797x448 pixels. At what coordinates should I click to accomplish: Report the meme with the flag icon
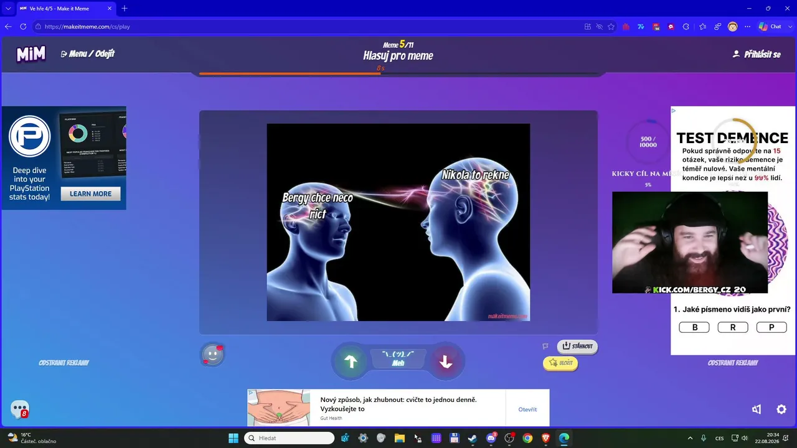(x=545, y=346)
